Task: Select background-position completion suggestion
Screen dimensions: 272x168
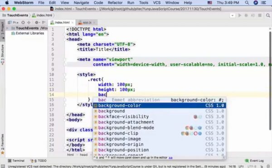Action: tap(160, 149)
